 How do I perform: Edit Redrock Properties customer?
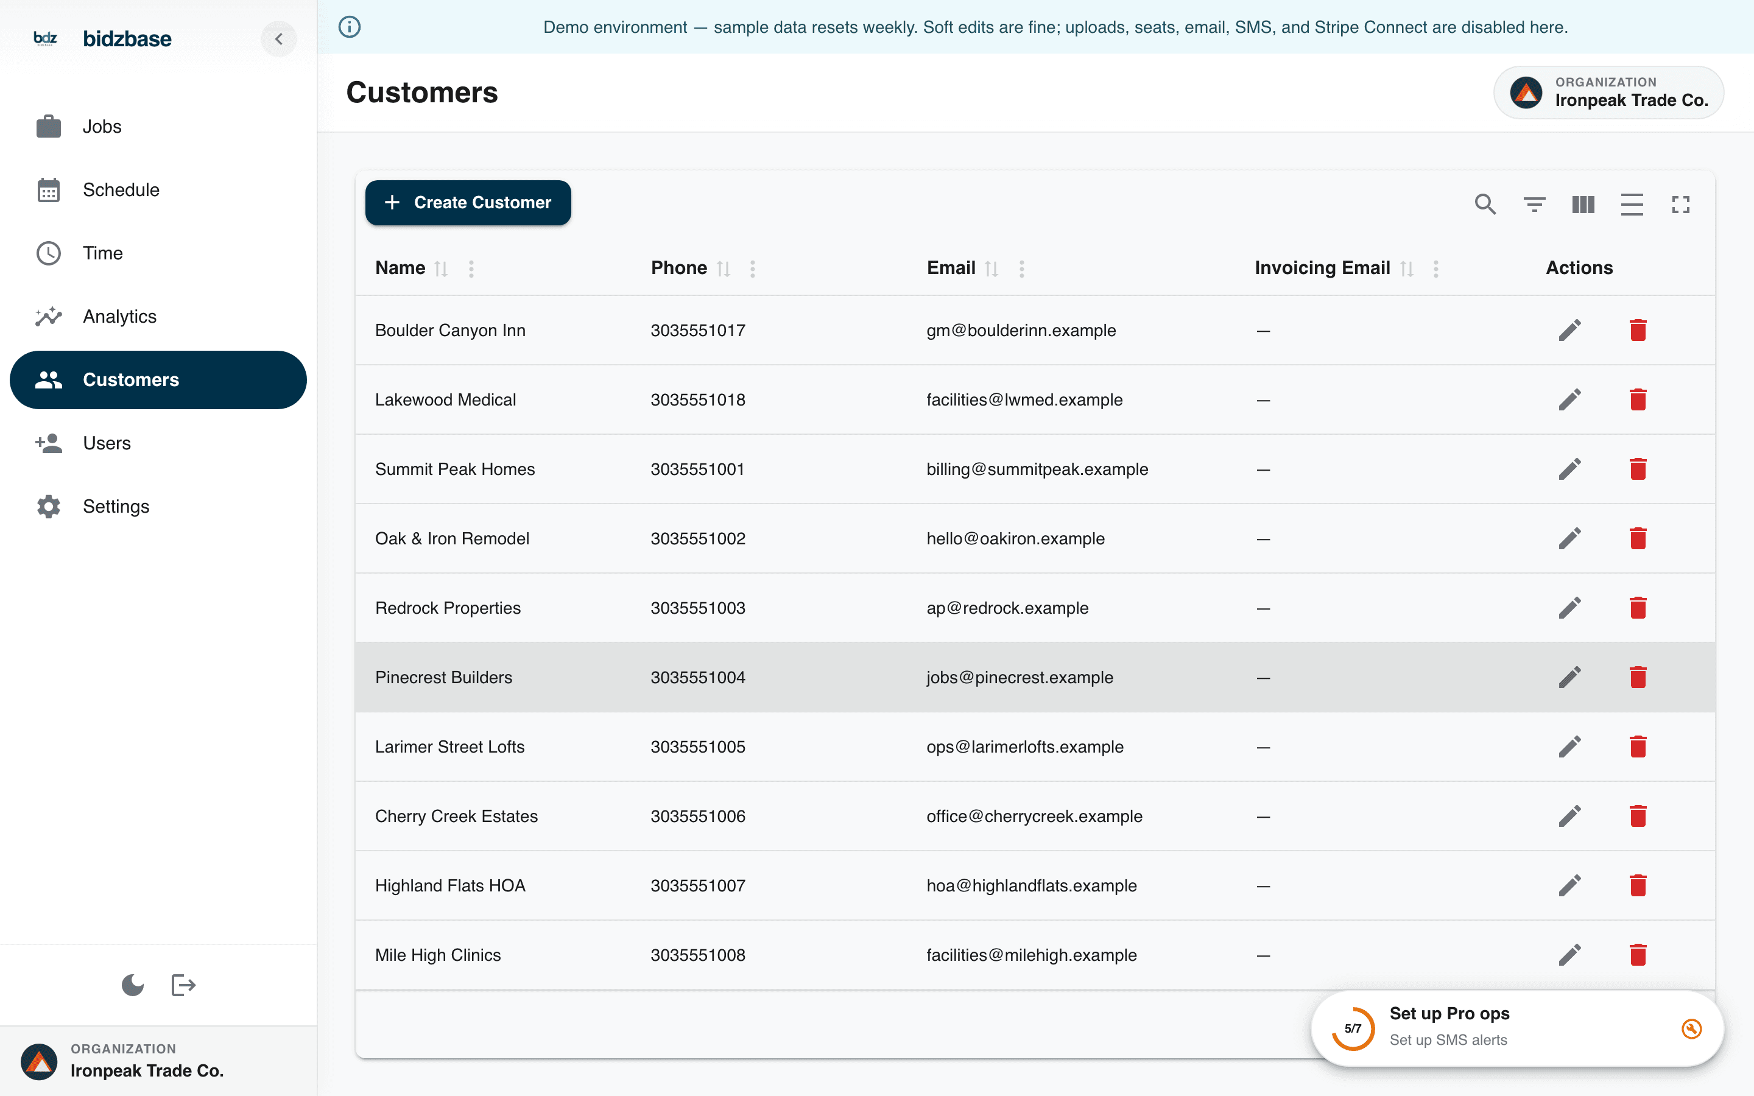pyautogui.click(x=1570, y=608)
